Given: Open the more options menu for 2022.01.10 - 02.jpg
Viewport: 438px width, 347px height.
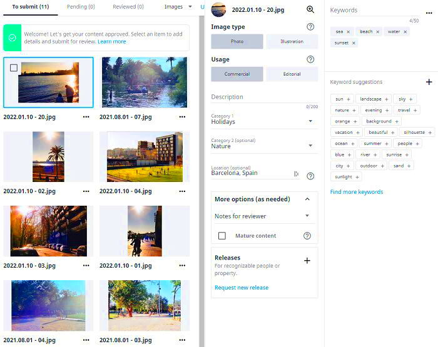Looking at the screenshot, I should point(86,191).
